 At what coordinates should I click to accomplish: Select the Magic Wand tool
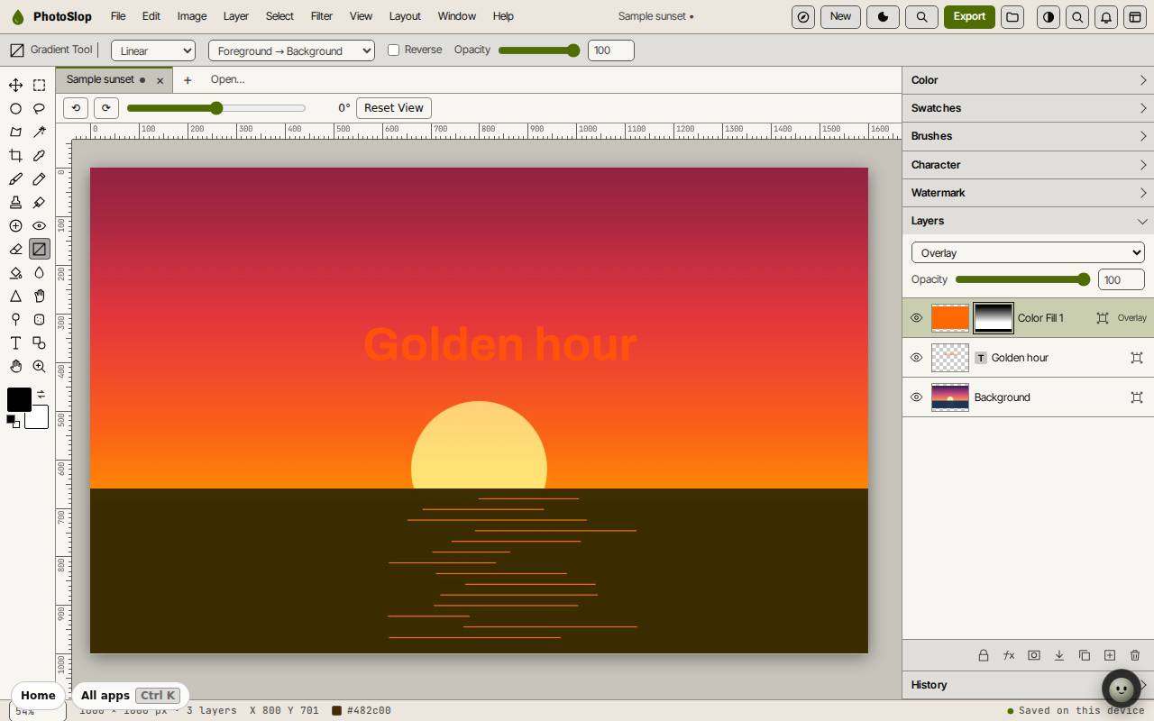point(39,132)
